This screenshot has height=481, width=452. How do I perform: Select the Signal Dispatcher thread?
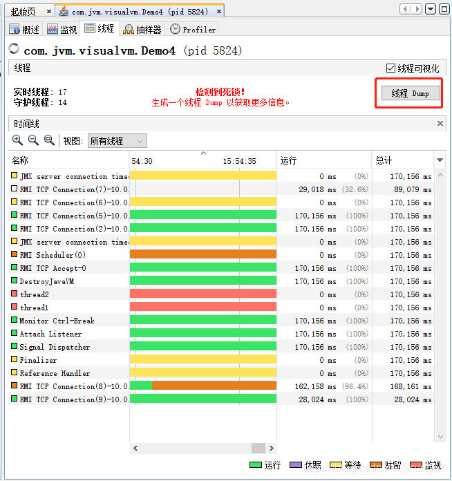pos(221,347)
